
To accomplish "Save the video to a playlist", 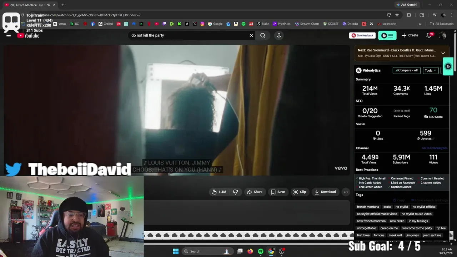I will pos(278,192).
